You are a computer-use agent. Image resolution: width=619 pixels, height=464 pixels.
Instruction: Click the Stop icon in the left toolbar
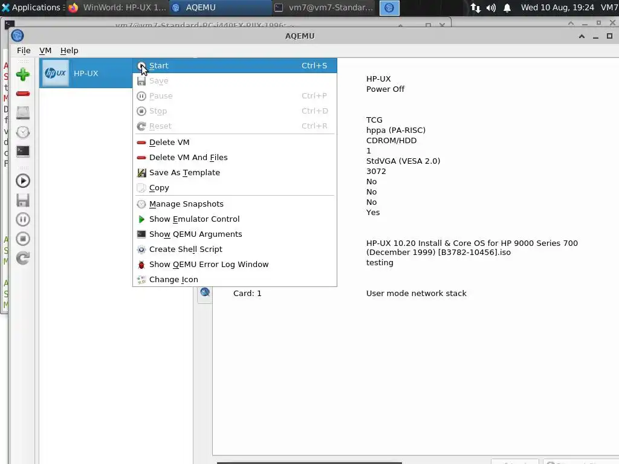(23, 239)
